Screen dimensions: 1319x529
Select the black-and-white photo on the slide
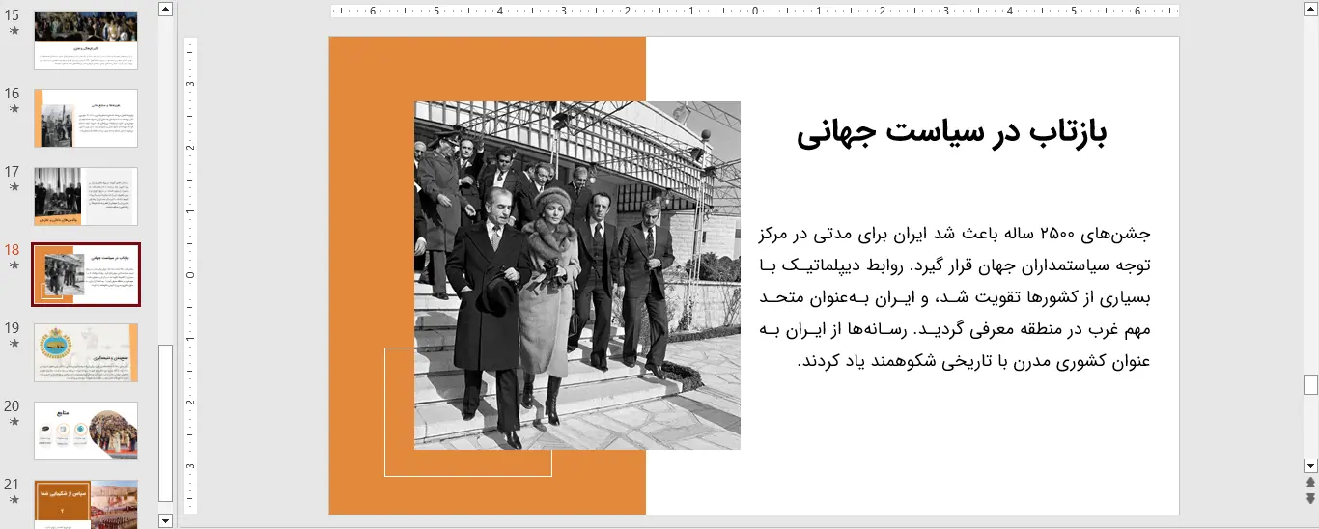point(577,275)
